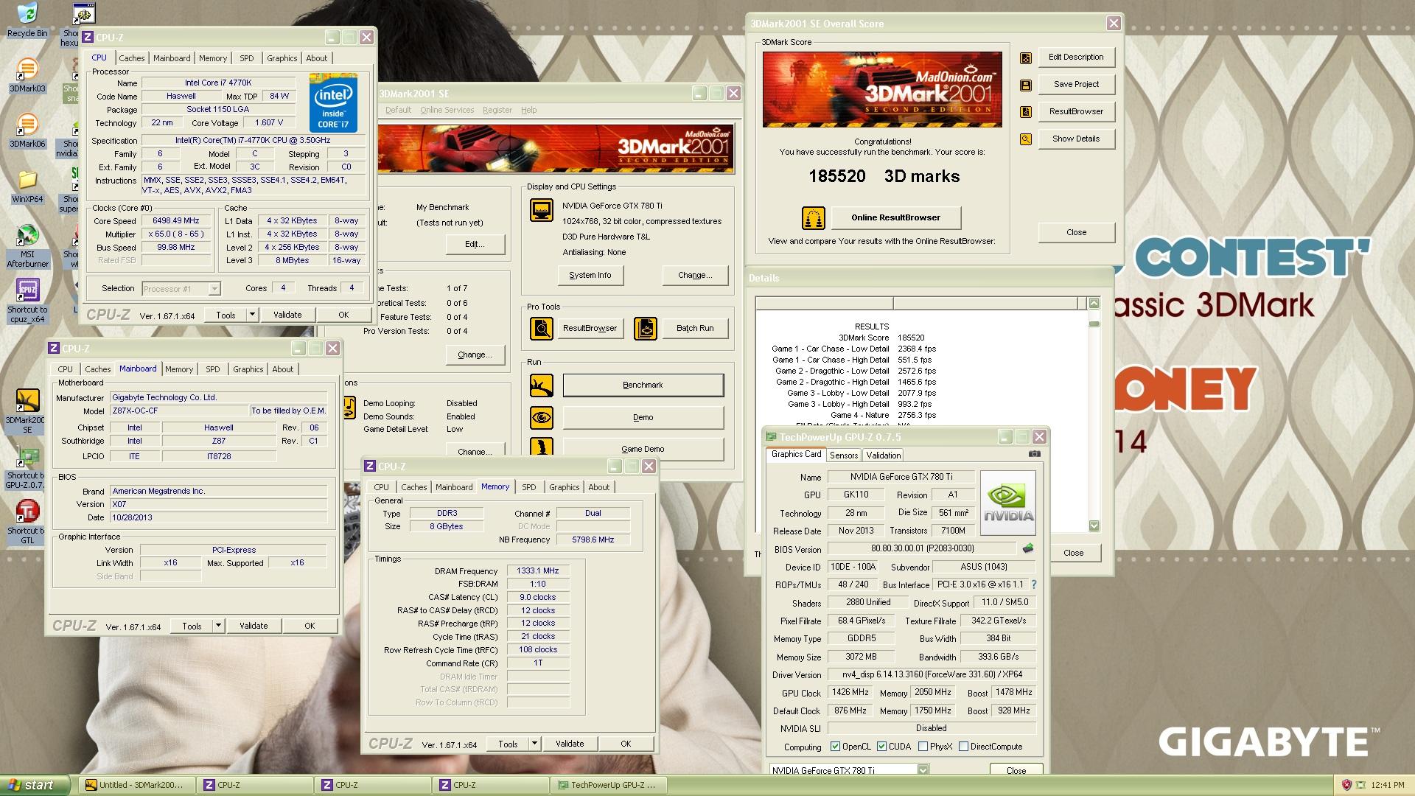1415x796 pixels.
Task: Expand the Tools dropdown arrow in CPU-Z memory window
Action: [534, 744]
